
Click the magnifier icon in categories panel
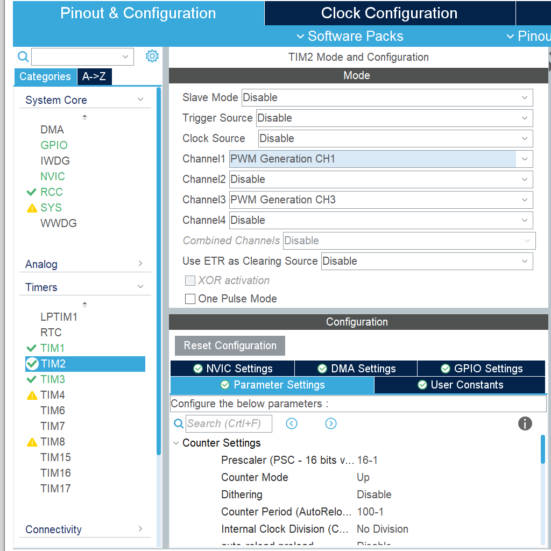click(23, 56)
